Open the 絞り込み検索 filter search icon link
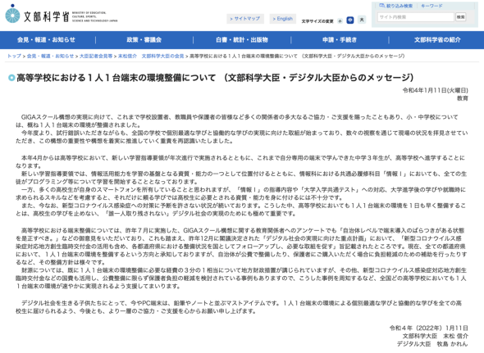Screen dimensions: 484x353 395,6
